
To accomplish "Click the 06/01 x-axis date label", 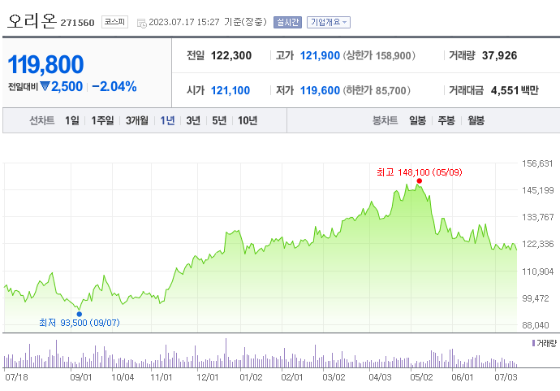I will (463, 377).
